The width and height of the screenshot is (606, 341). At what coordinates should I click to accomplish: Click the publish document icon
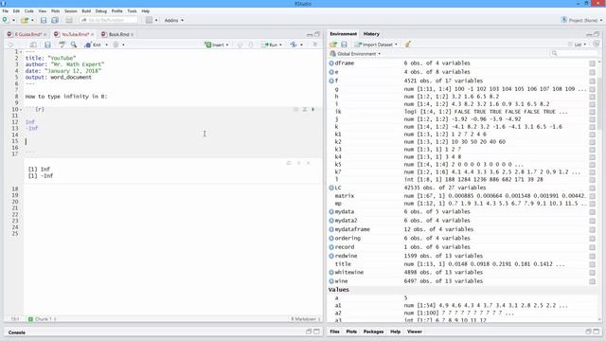[x=294, y=45]
